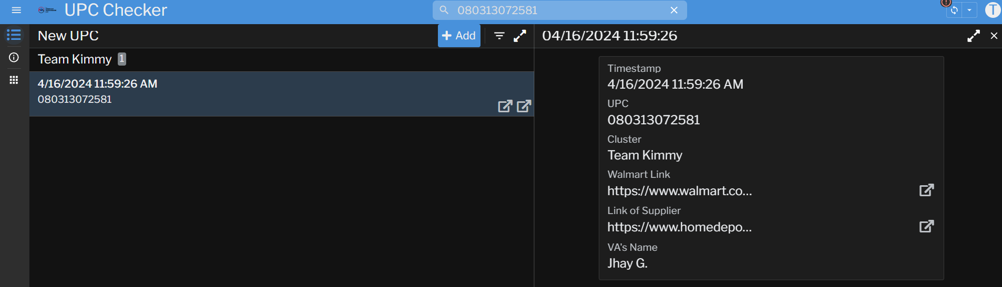
Task: Open the filter options icon
Action: pyautogui.click(x=499, y=36)
